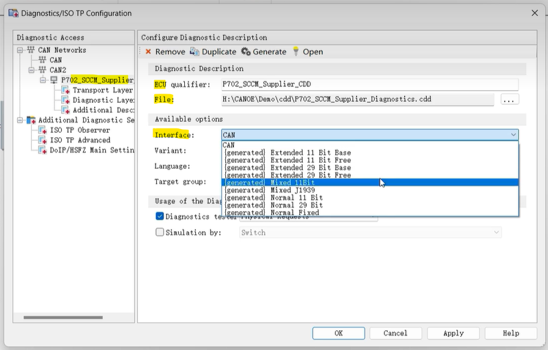The image size is (548, 350).
Task: Select the Diagnostic Layer tree item
Action: 103,100
